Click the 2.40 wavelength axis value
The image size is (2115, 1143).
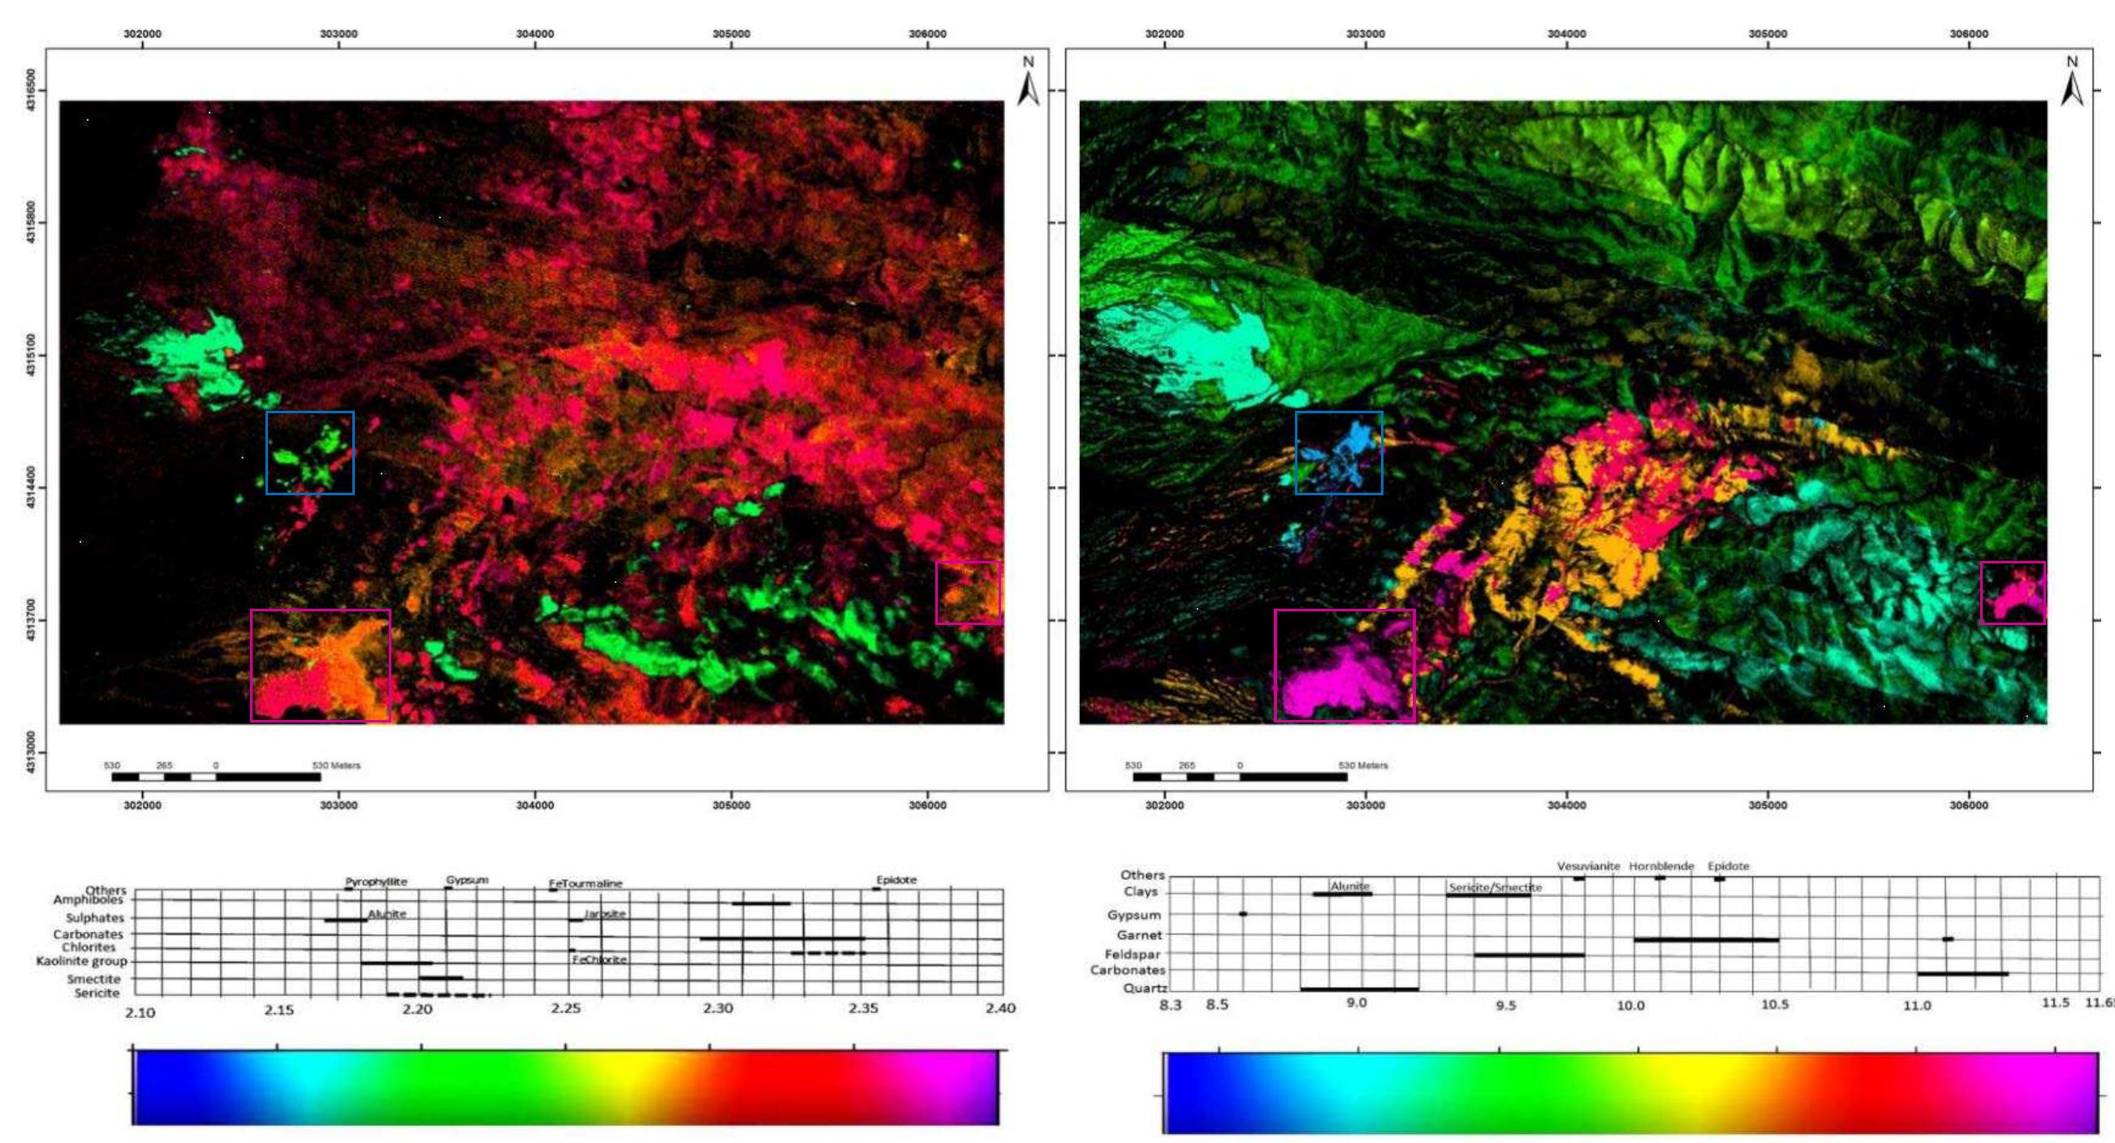[x=1000, y=1008]
